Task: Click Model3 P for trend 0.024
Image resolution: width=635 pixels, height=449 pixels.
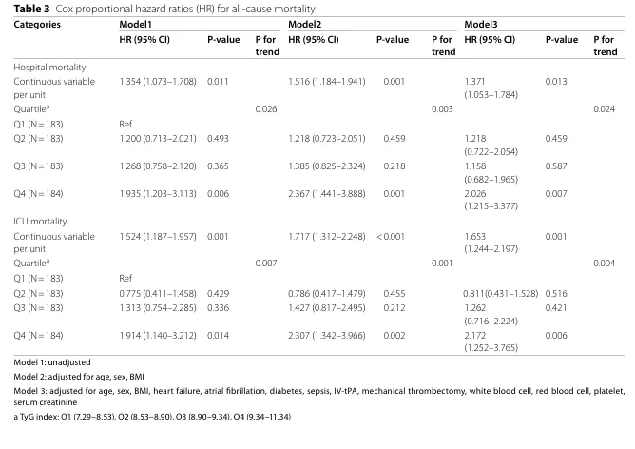Action: [604, 109]
